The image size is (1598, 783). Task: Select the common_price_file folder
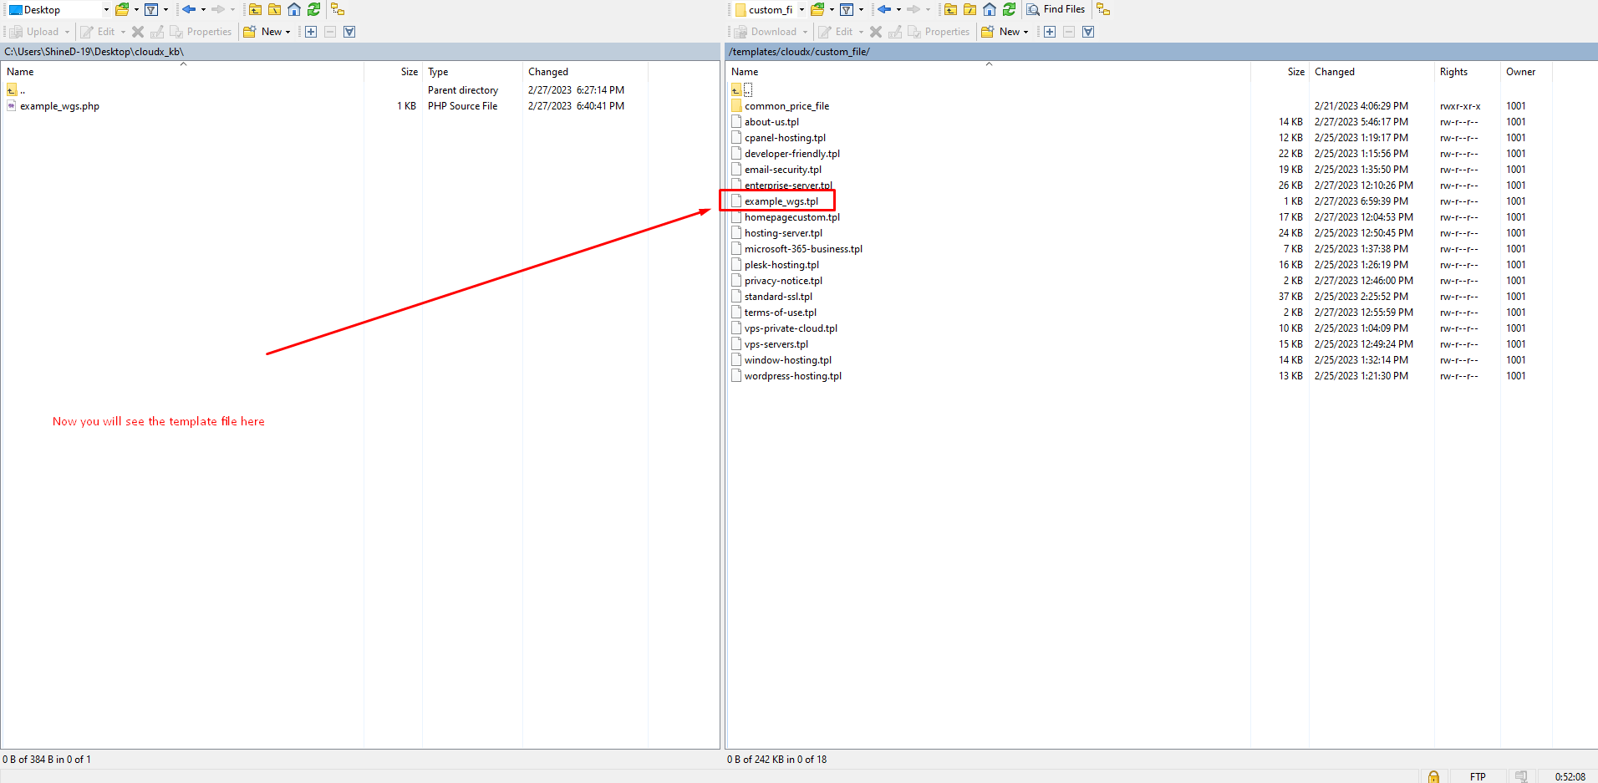[x=786, y=106]
